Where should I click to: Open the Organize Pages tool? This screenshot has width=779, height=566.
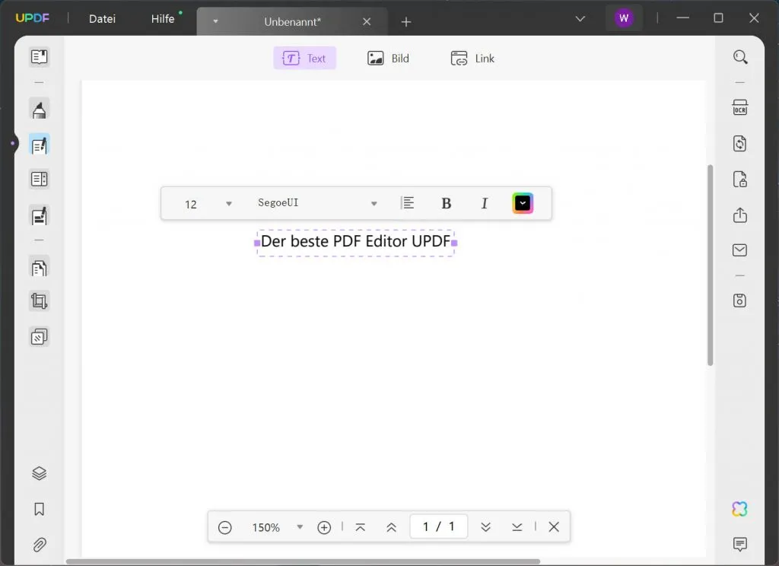click(40, 268)
